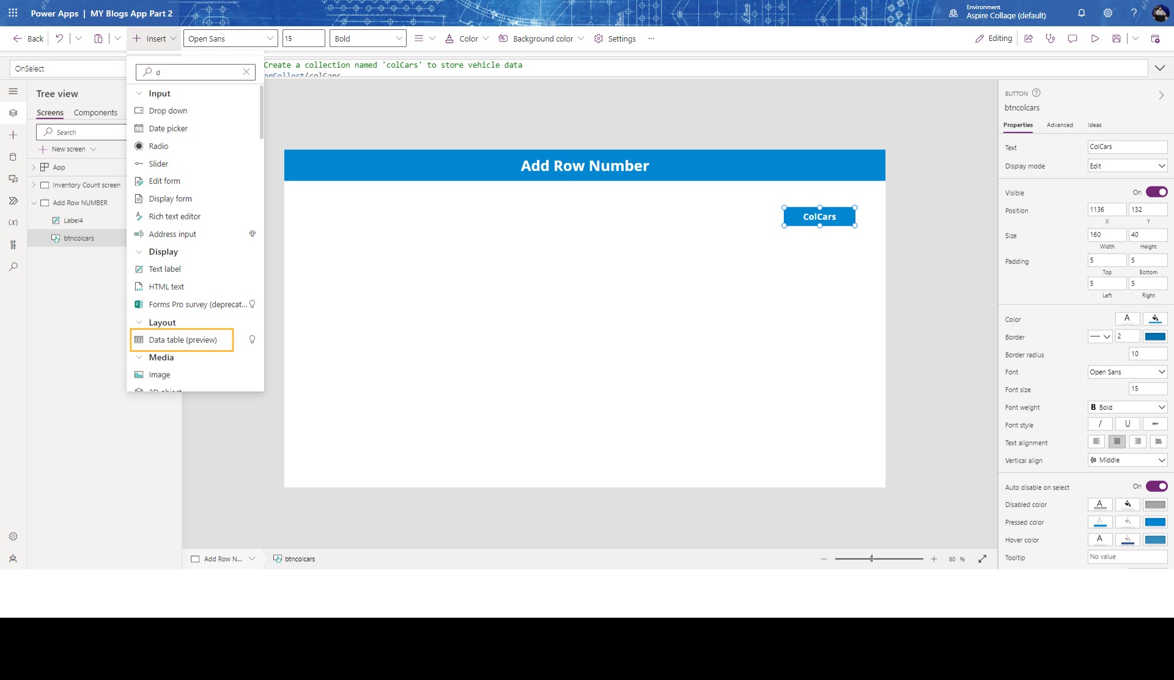Open the Border color swatch

point(1156,336)
